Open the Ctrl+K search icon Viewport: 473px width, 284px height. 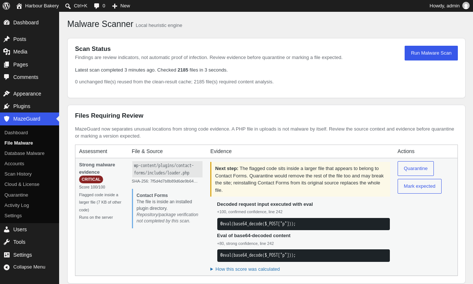(x=68, y=6)
